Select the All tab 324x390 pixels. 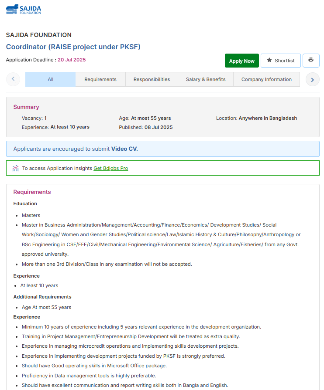[x=51, y=79]
